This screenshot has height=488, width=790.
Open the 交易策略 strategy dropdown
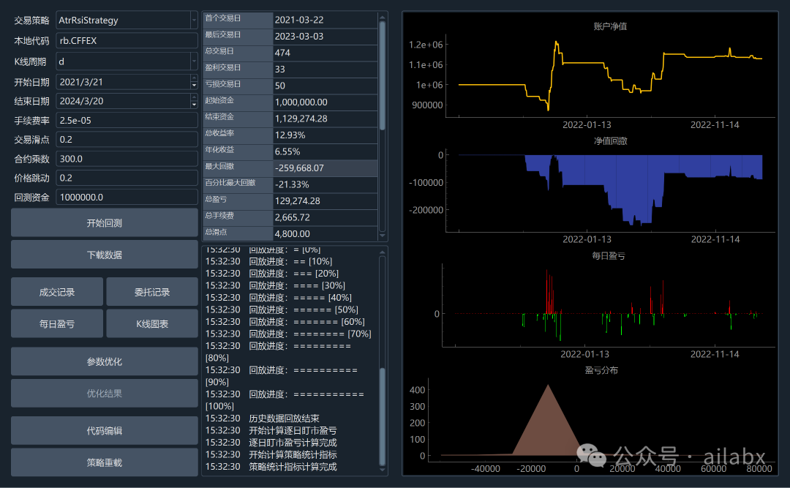click(194, 20)
